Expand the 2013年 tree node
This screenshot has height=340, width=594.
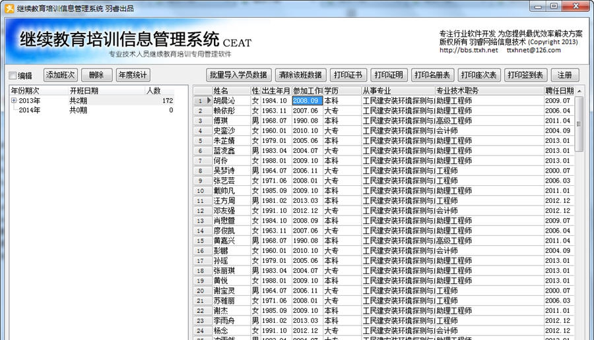pyautogui.click(x=14, y=101)
